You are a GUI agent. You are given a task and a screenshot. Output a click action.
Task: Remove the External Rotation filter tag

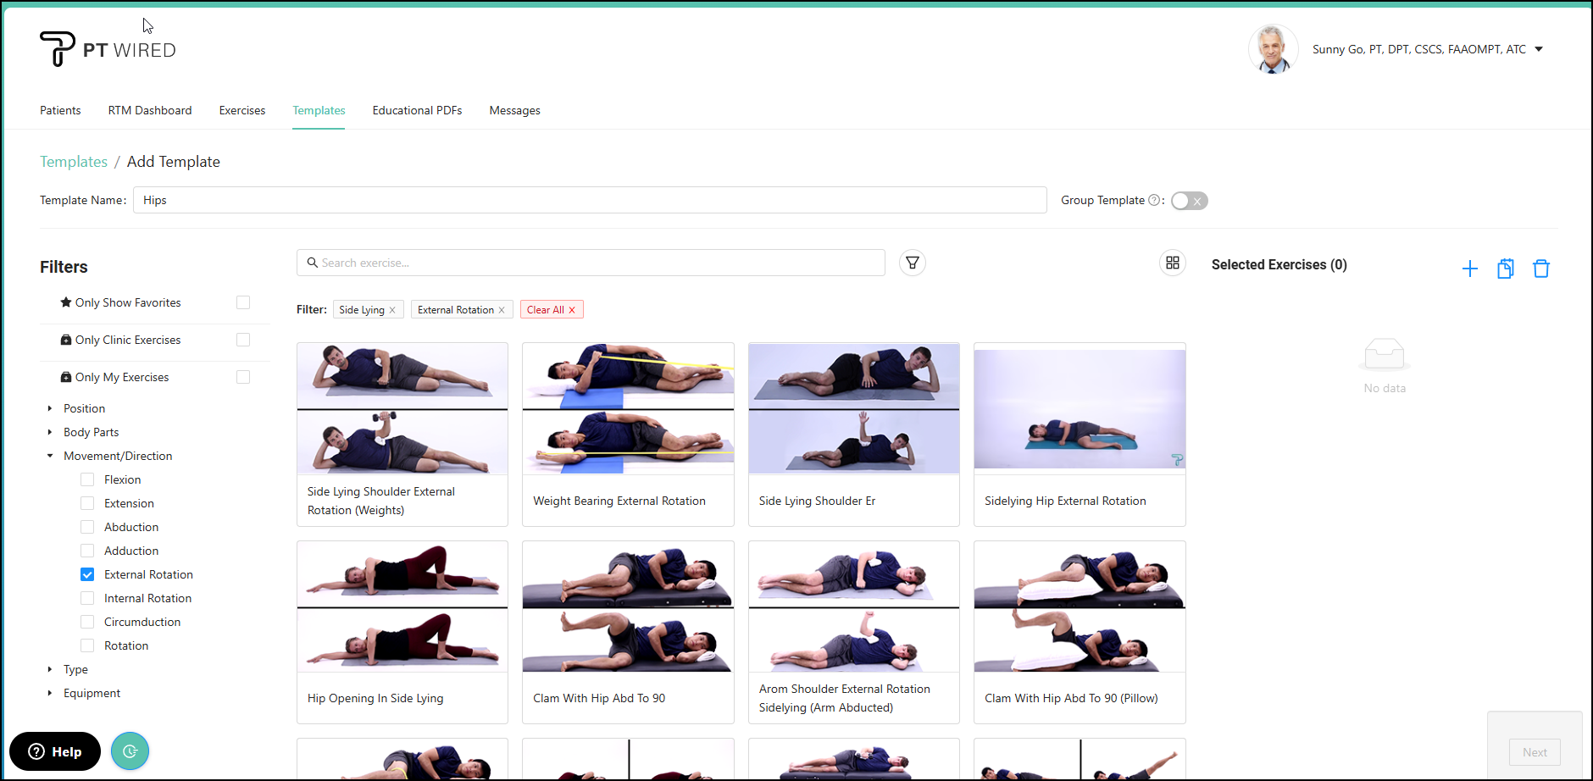pyautogui.click(x=502, y=310)
